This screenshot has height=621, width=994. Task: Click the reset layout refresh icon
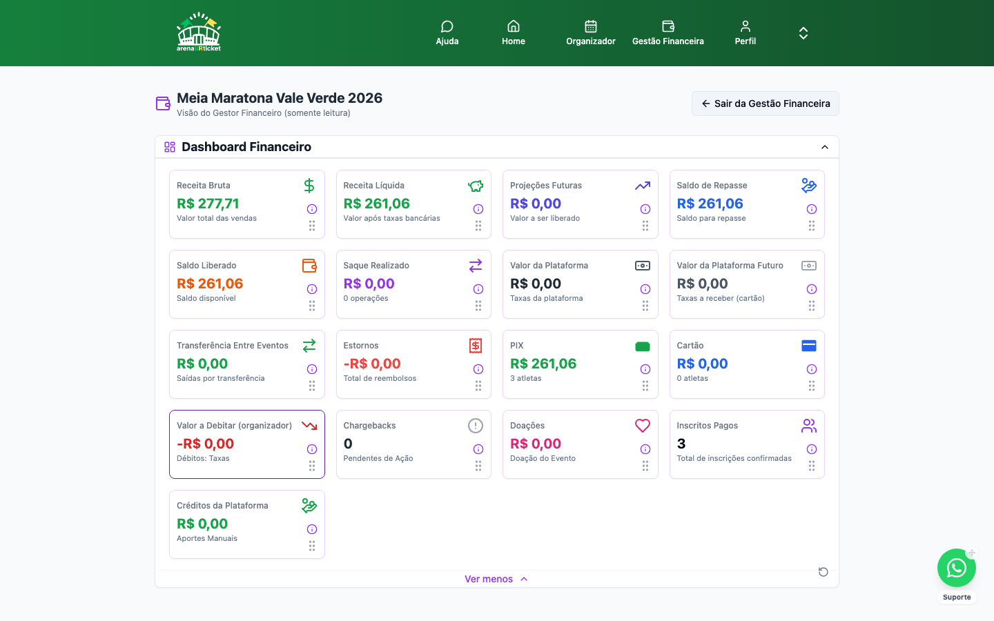coord(824,572)
